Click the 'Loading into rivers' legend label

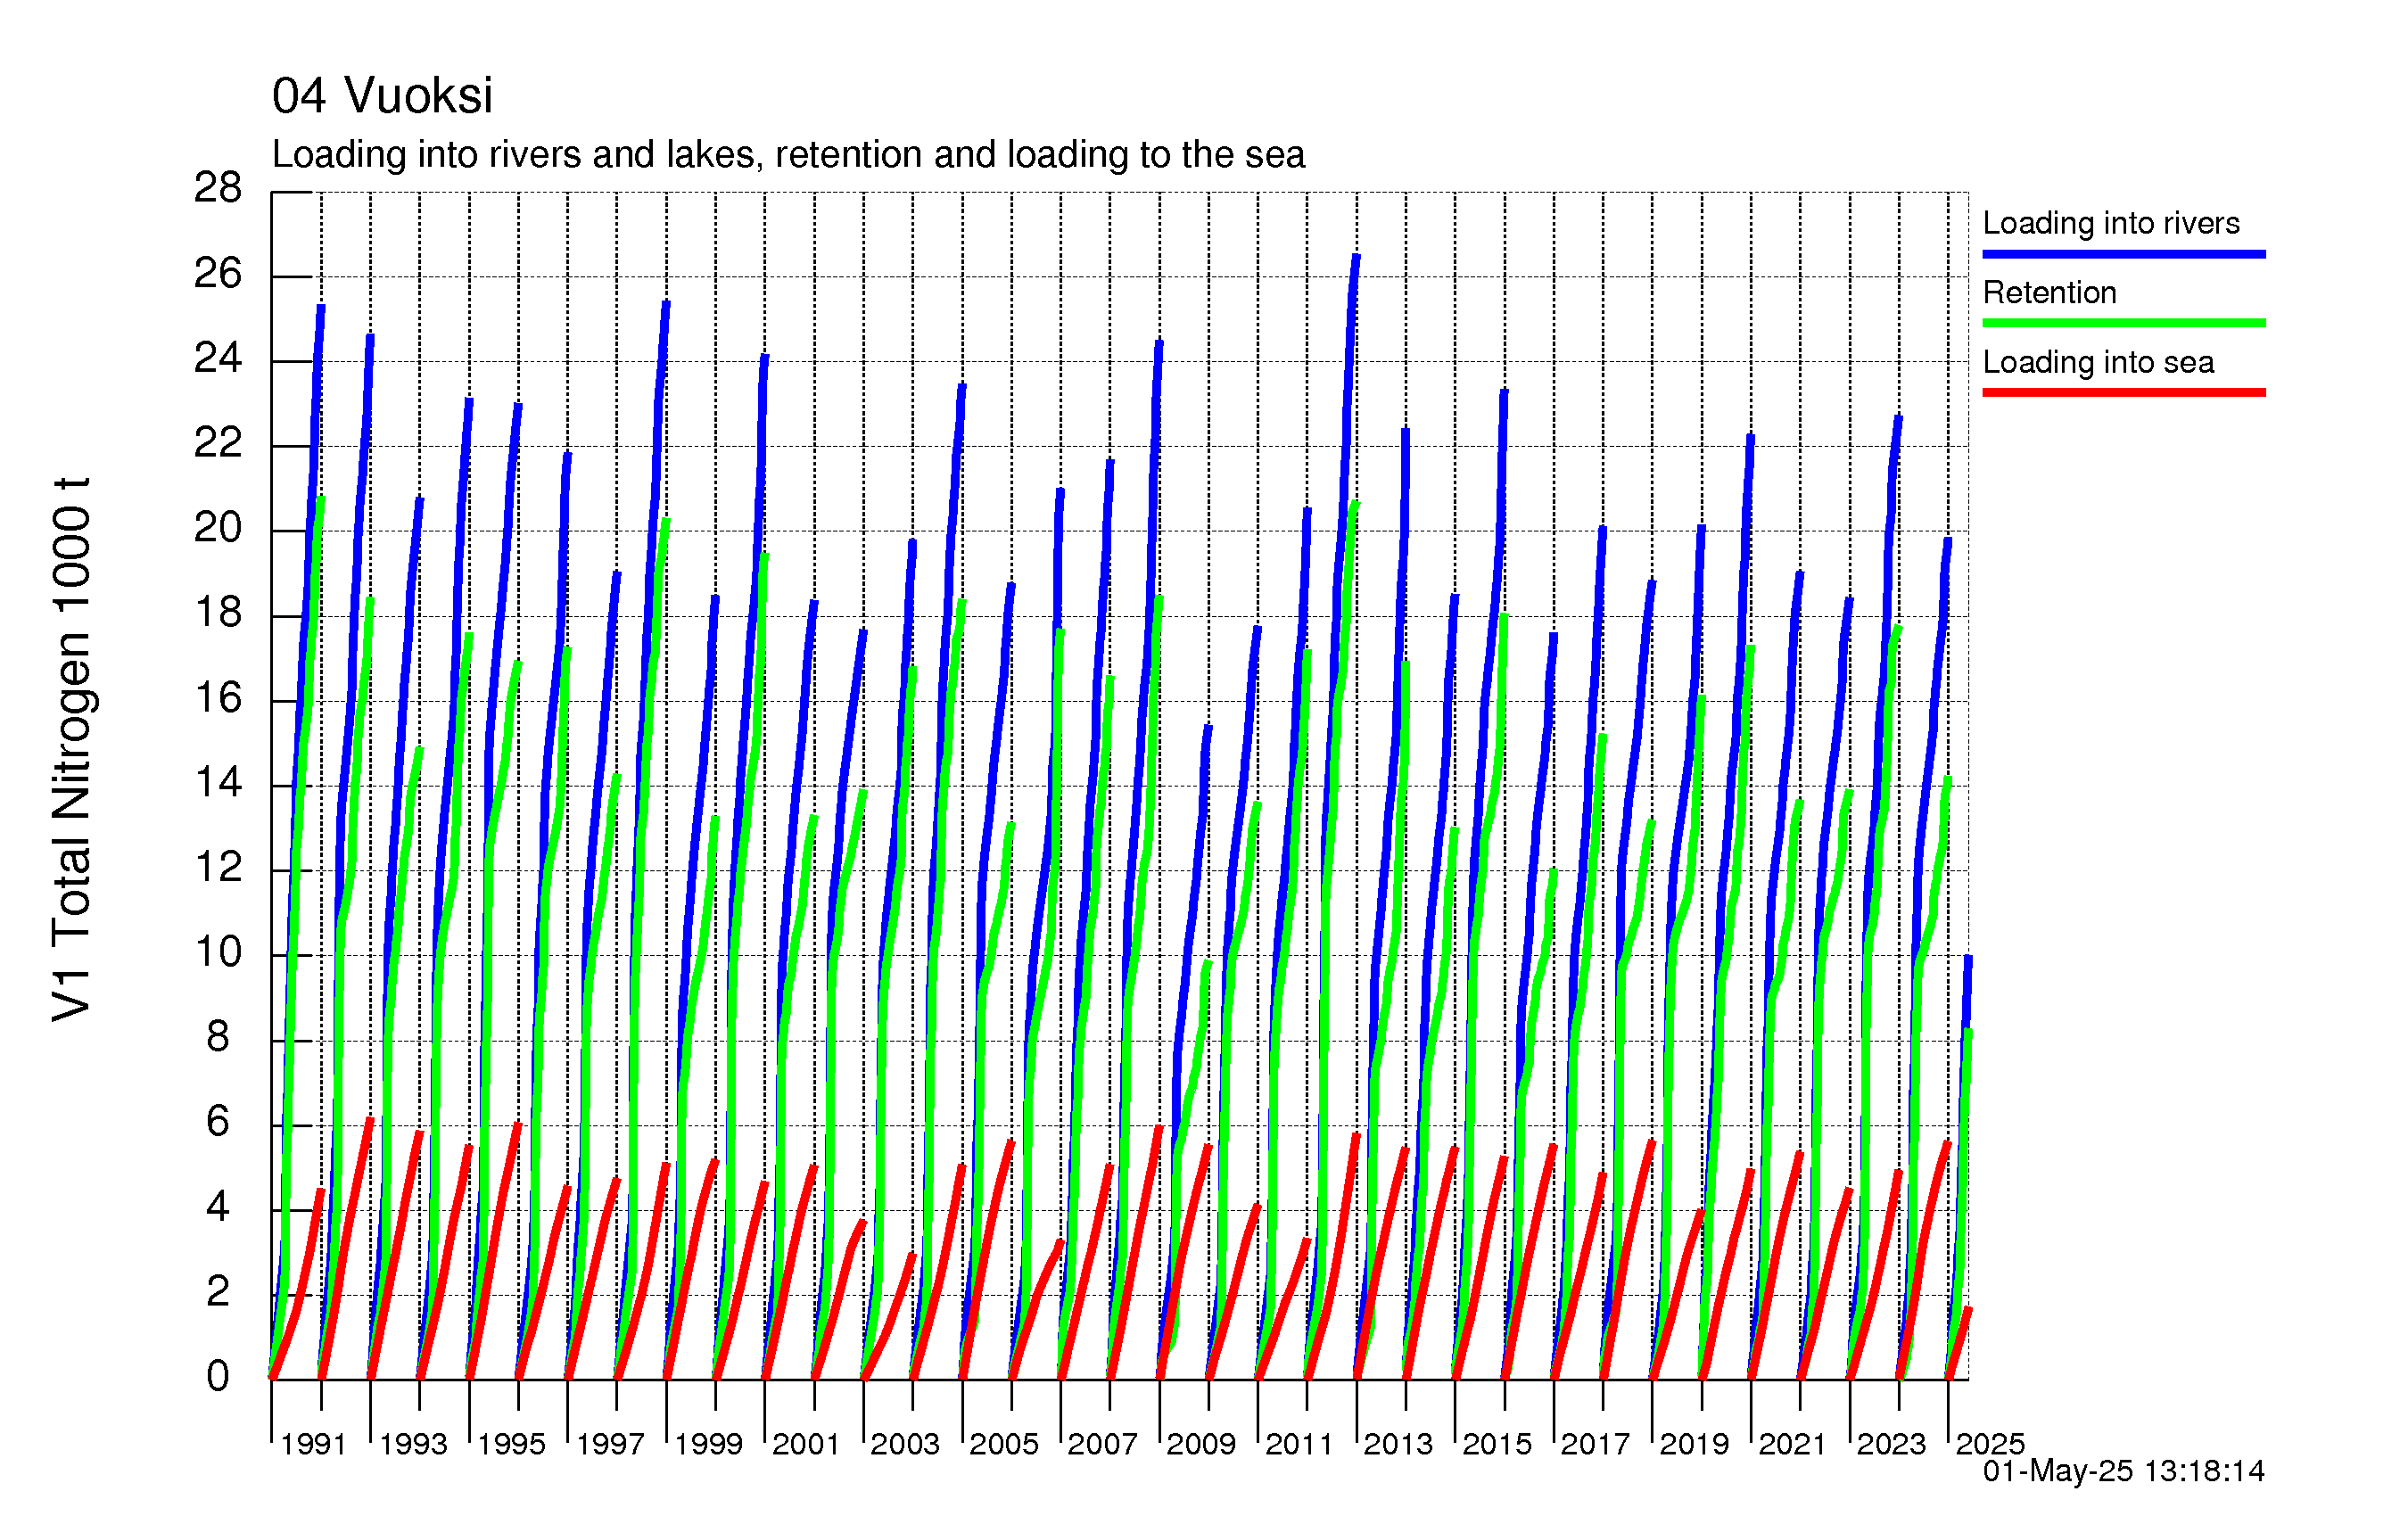pos(2110,223)
